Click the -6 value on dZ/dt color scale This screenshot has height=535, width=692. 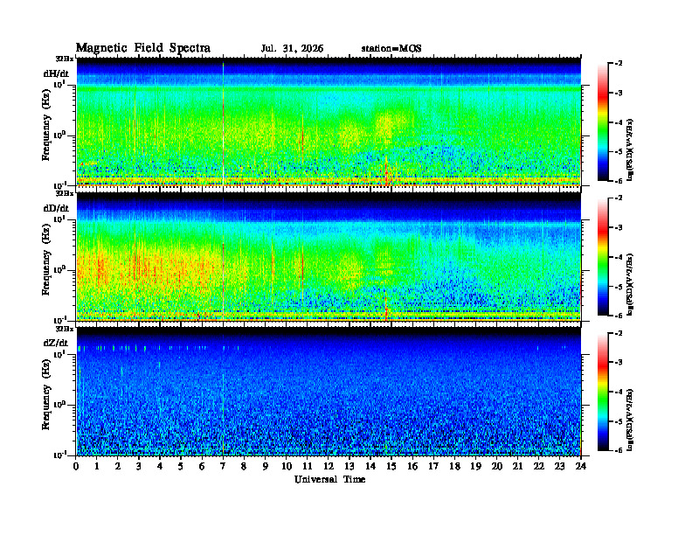[x=619, y=450]
